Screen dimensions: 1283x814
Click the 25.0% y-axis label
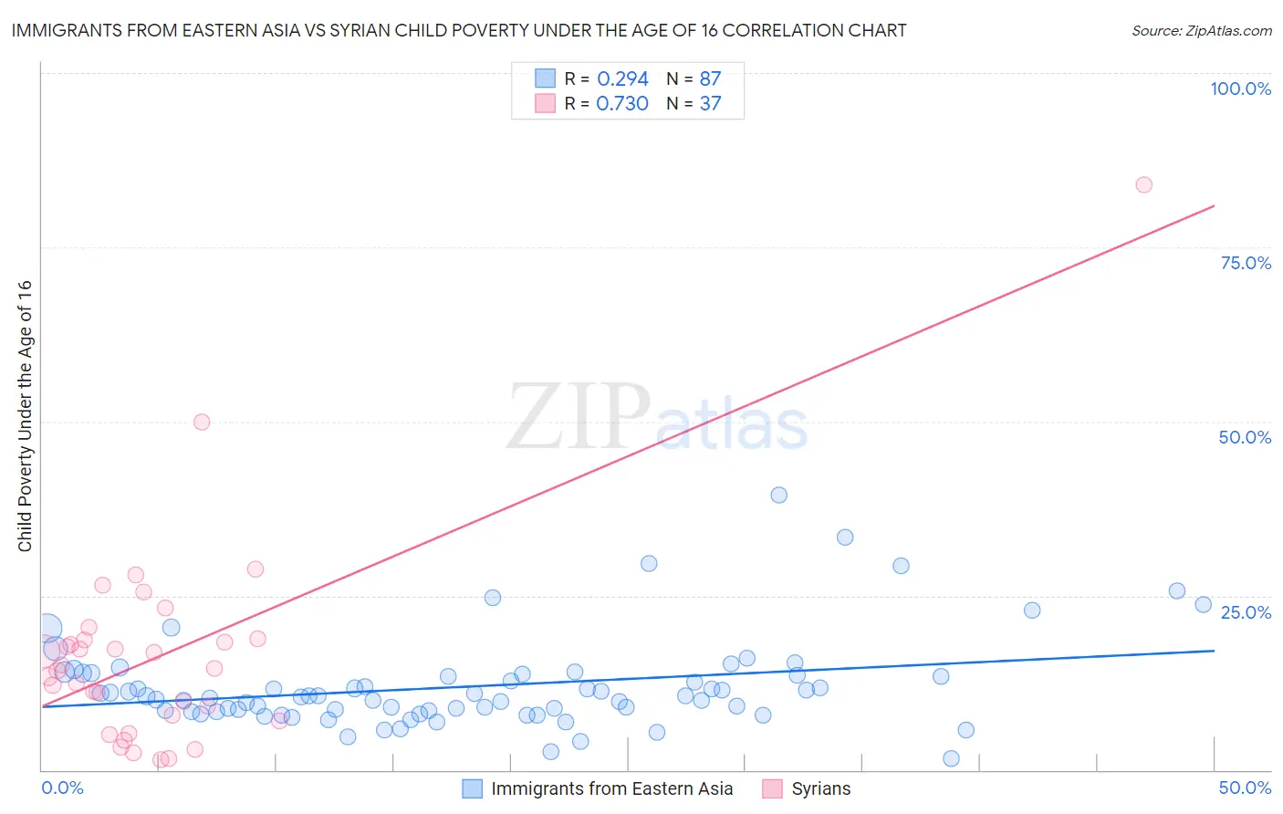tap(1245, 611)
